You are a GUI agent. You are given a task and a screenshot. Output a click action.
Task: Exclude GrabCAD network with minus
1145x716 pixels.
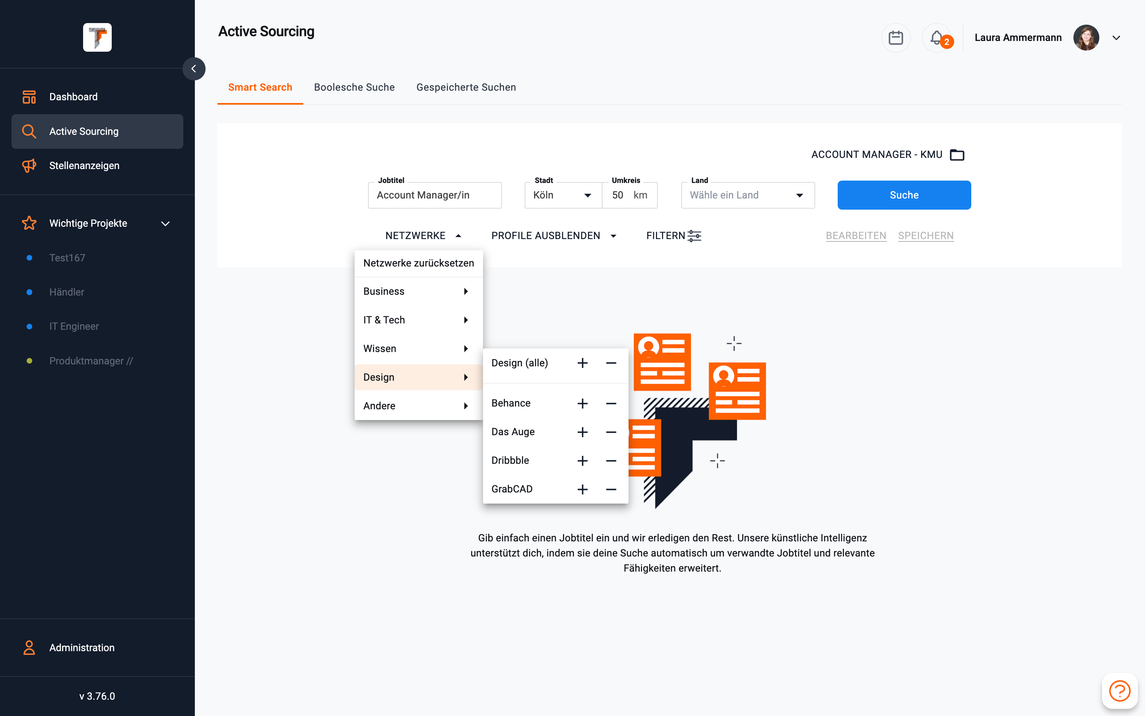click(611, 489)
